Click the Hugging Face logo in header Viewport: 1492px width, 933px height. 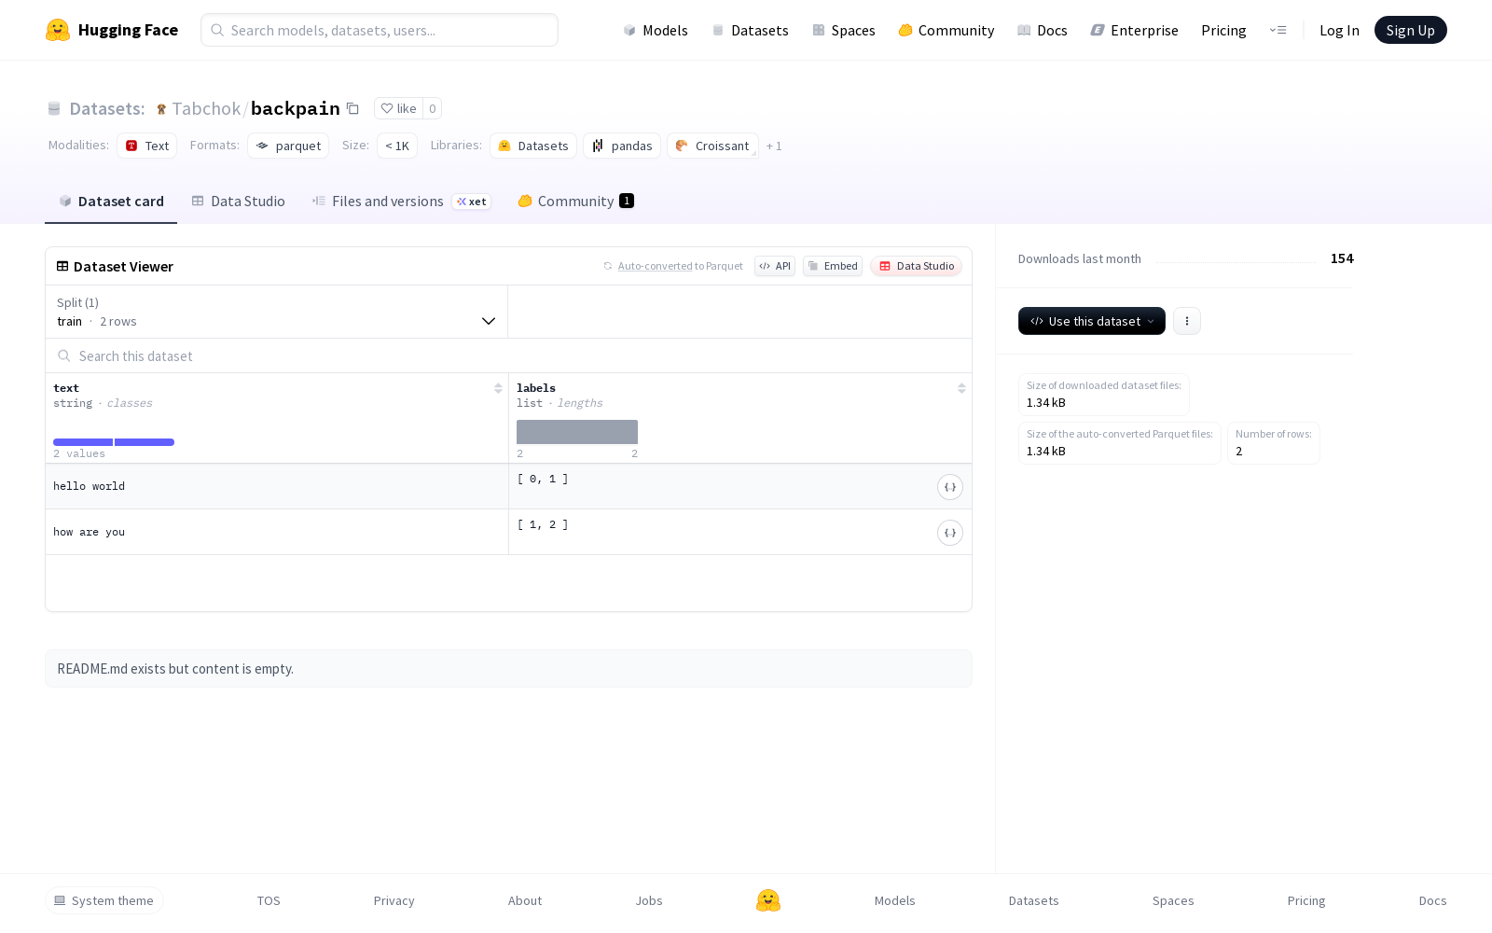(x=112, y=30)
